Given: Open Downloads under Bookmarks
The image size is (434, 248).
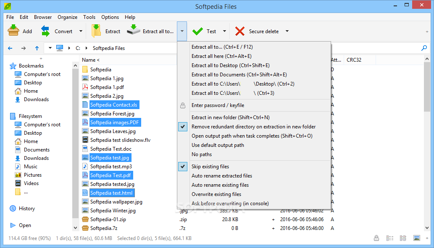Looking at the screenshot, I should pyautogui.click(x=36, y=99).
